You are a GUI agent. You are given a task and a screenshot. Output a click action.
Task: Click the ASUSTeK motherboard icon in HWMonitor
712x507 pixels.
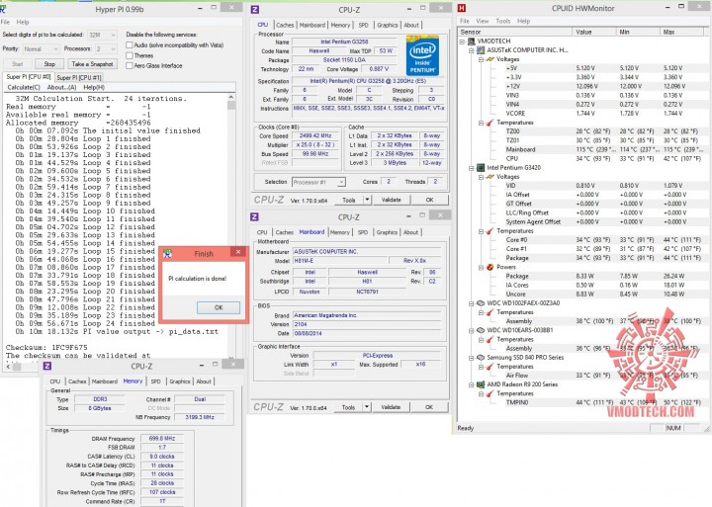pos(481,50)
